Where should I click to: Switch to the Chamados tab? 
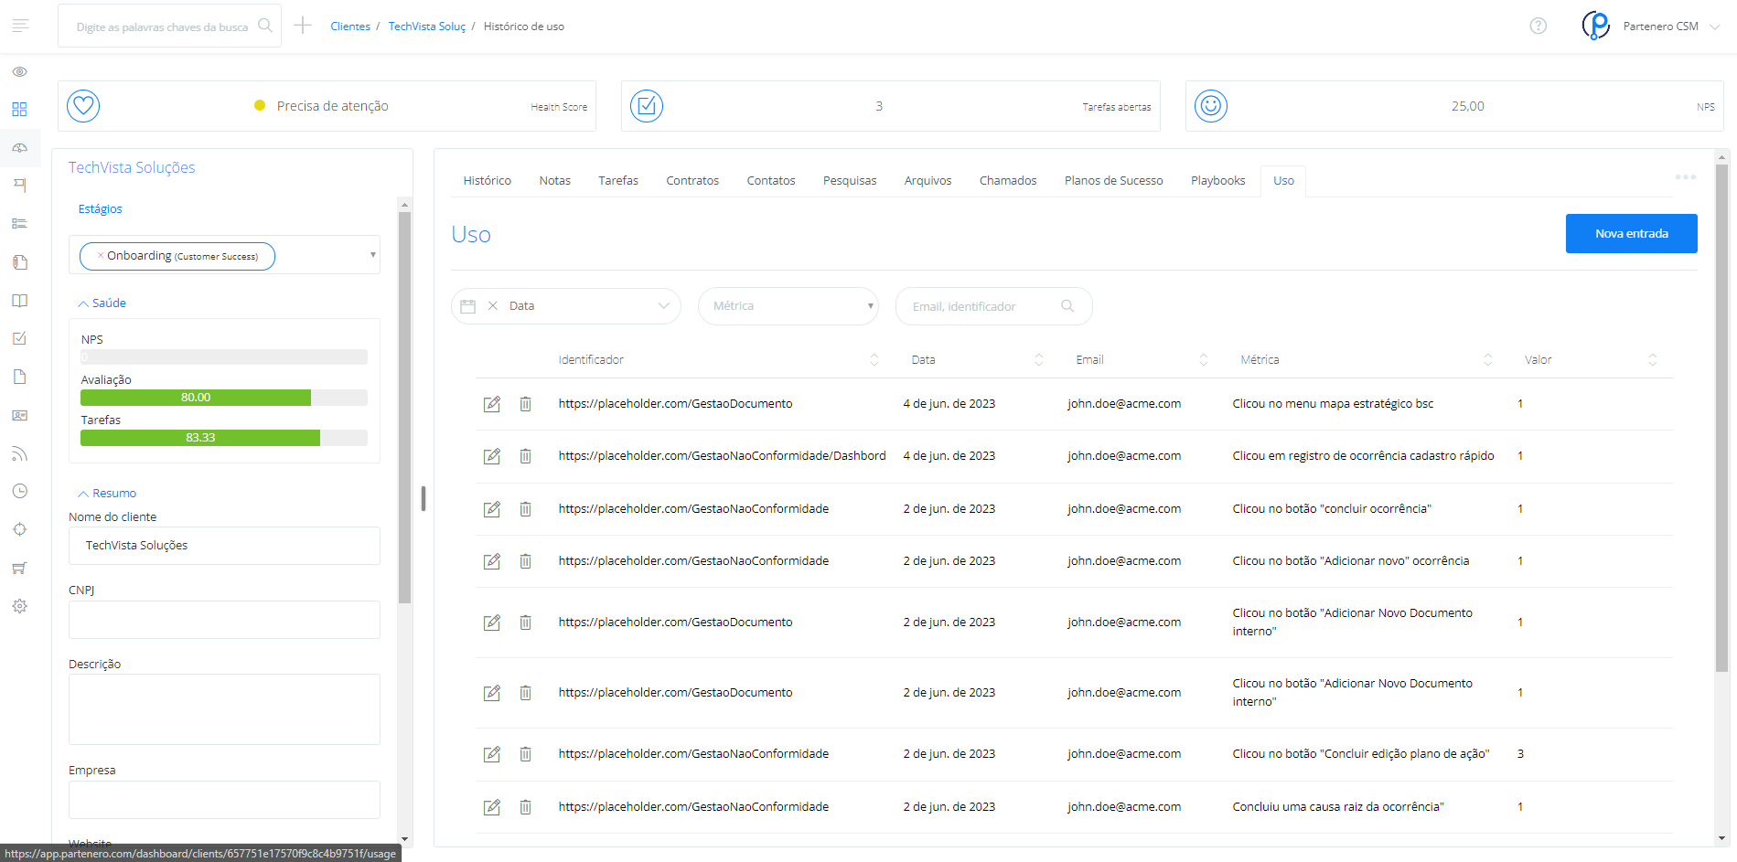pos(1008,181)
